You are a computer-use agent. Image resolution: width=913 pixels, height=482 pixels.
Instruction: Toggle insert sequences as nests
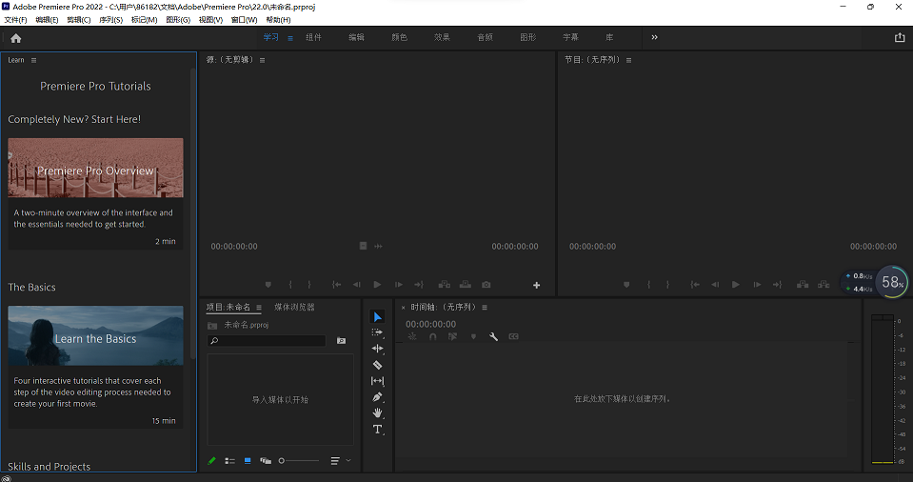tap(412, 336)
